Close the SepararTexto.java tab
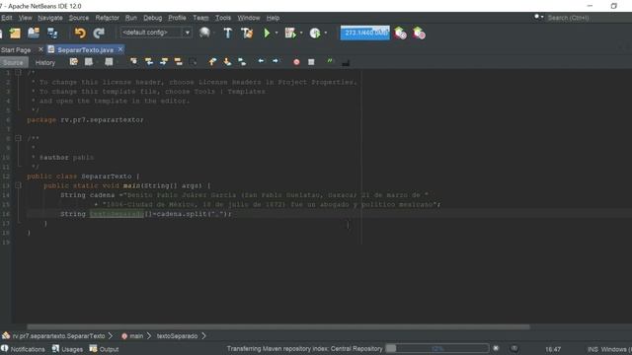 120,49
